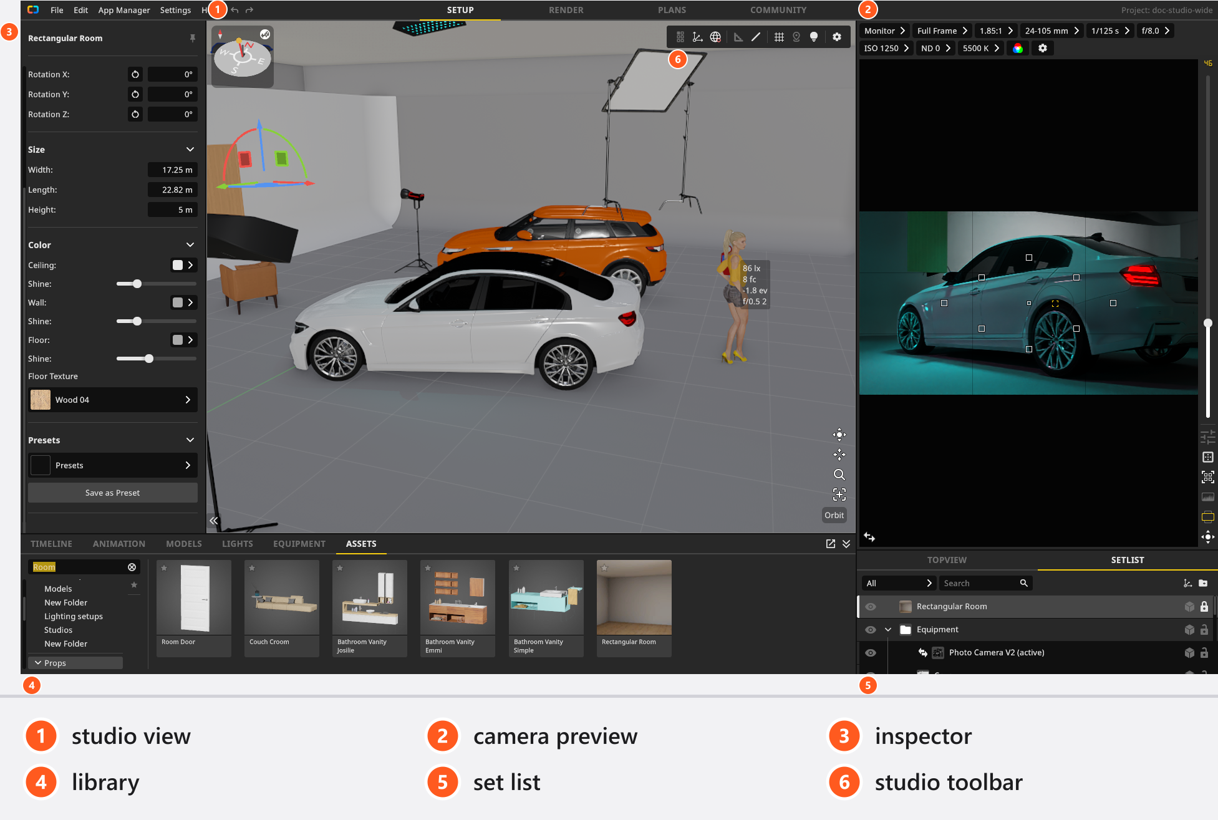Open the App Manager menu
Screen dimensions: 1218x820
click(x=124, y=10)
